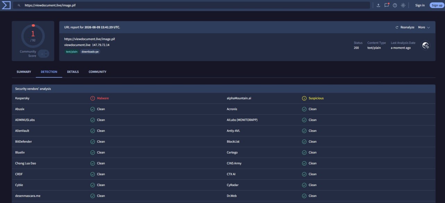Image resolution: width=445 pixels, height=203 pixels.
Task: Click the globe URL type icon
Action: (x=426, y=45)
